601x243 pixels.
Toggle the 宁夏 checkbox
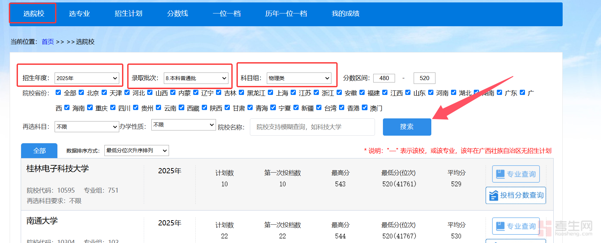(273, 107)
